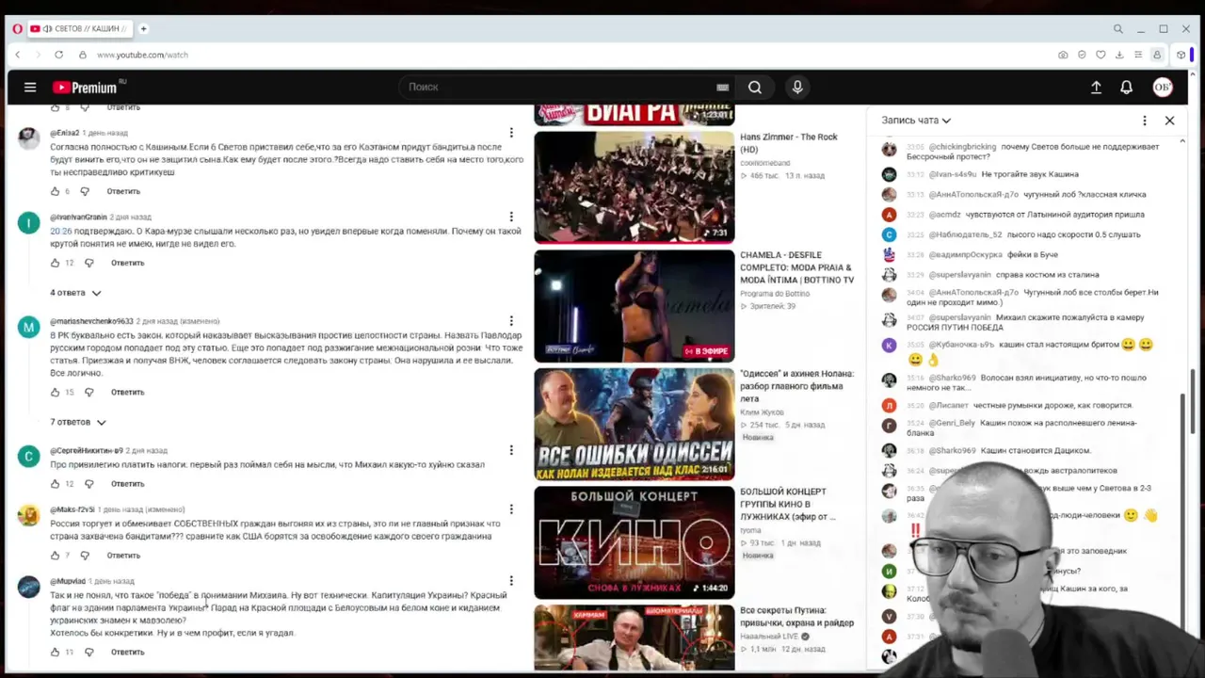Click Ответить under @СергейНикитин-в9 comment

click(x=128, y=484)
